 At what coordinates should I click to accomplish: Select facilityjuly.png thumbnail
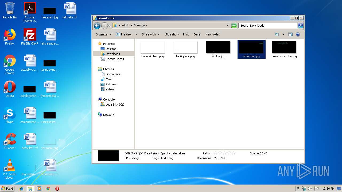(x=185, y=50)
